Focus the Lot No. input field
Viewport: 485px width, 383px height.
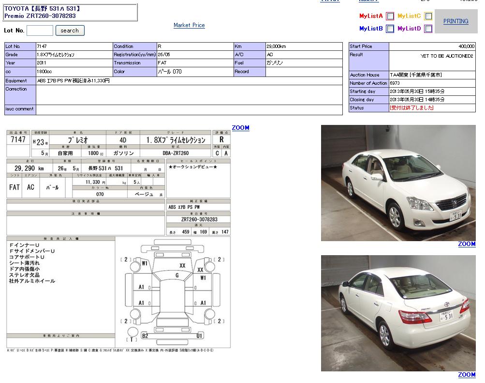point(40,31)
